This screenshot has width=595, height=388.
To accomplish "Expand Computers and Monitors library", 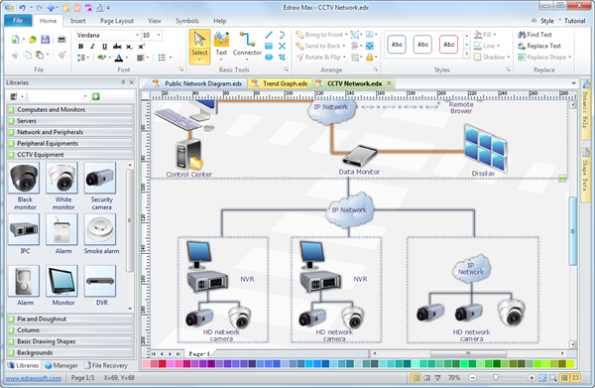I will [70, 110].
